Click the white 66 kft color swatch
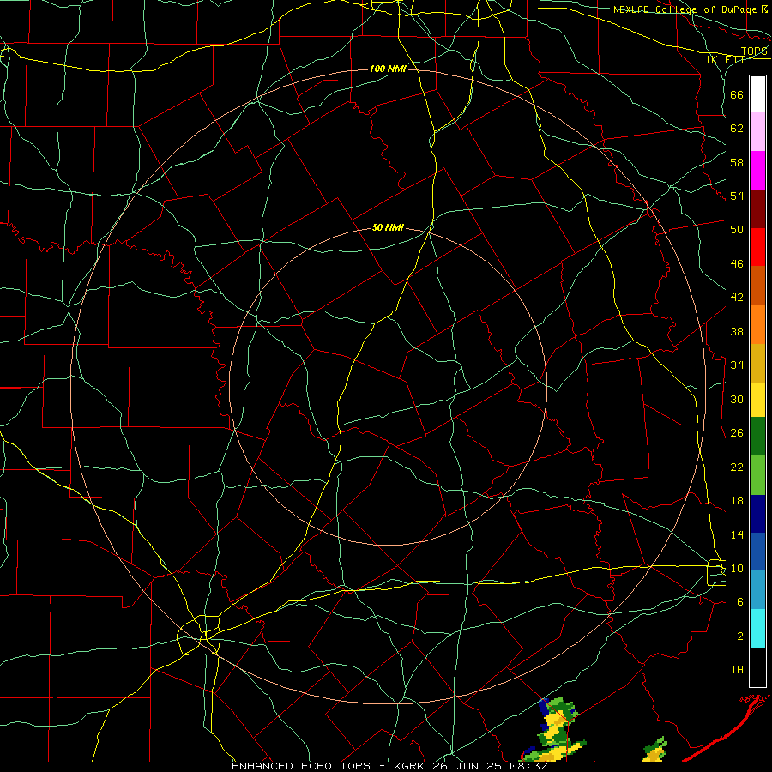This screenshot has width=772, height=772. tap(757, 94)
